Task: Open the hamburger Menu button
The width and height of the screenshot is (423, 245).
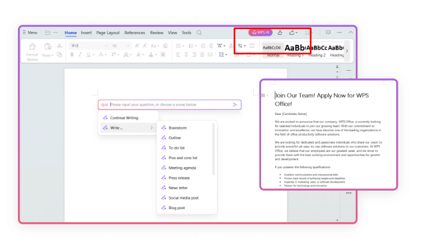Action: point(30,33)
